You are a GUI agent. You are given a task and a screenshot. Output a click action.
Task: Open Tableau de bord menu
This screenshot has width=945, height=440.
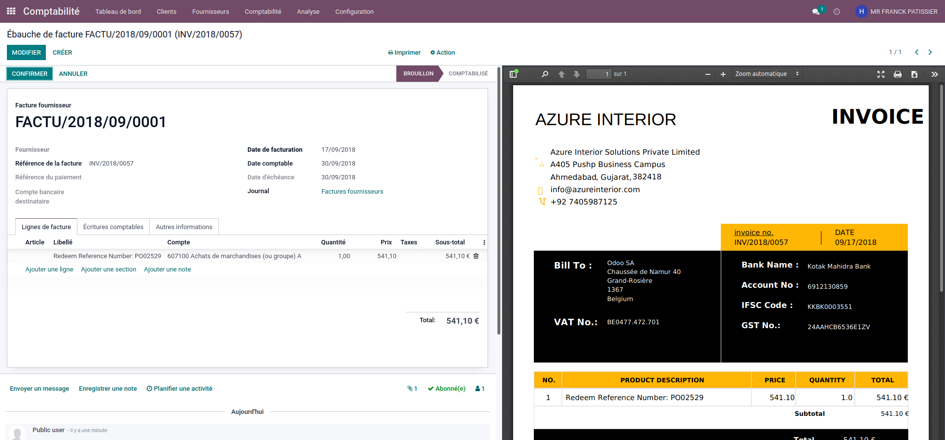[118, 11]
